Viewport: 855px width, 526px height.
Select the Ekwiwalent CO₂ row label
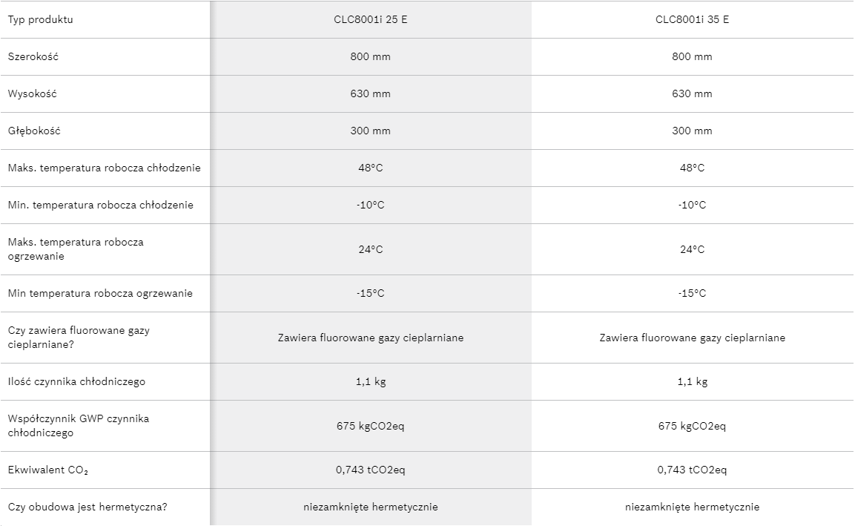point(48,470)
